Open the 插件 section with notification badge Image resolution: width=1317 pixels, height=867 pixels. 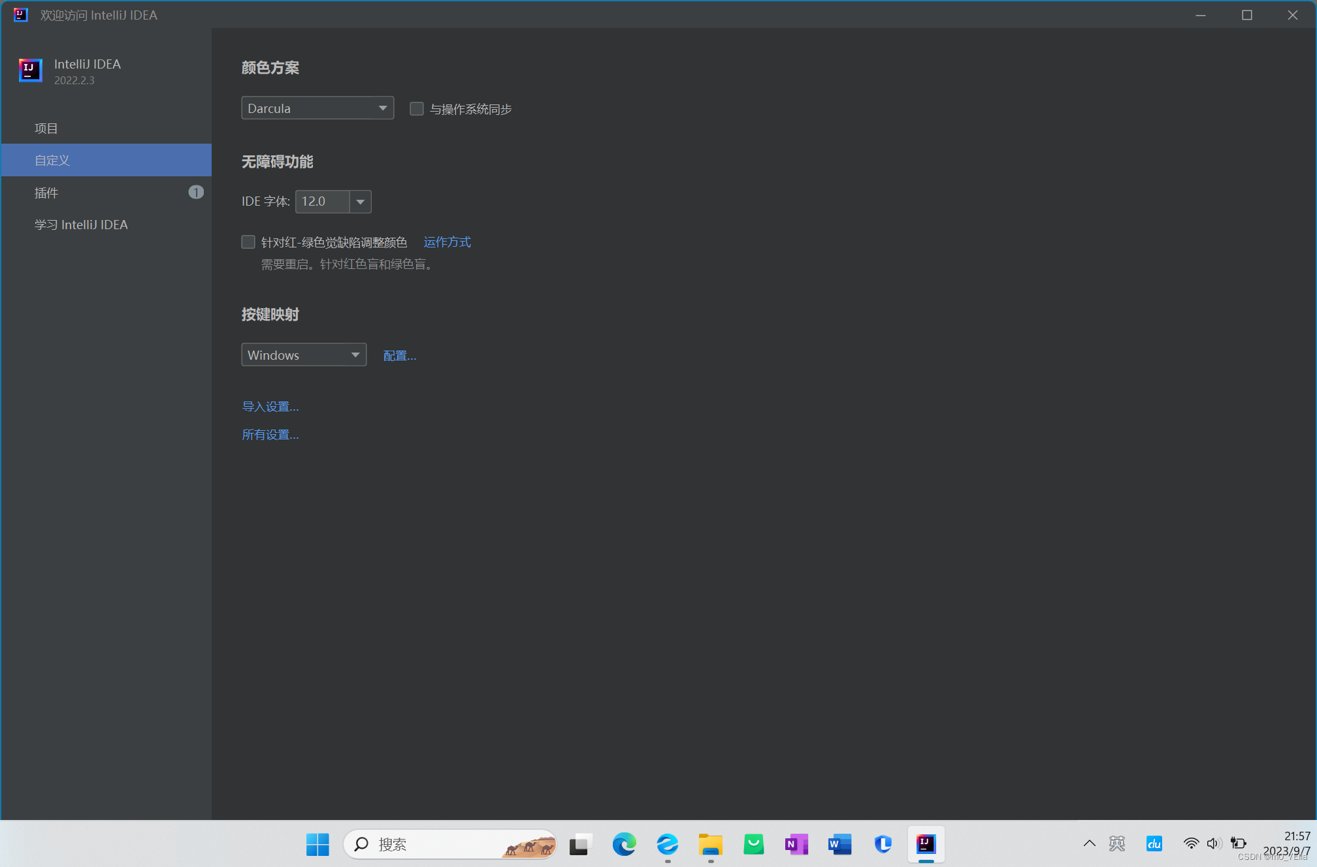click(46, 193)
